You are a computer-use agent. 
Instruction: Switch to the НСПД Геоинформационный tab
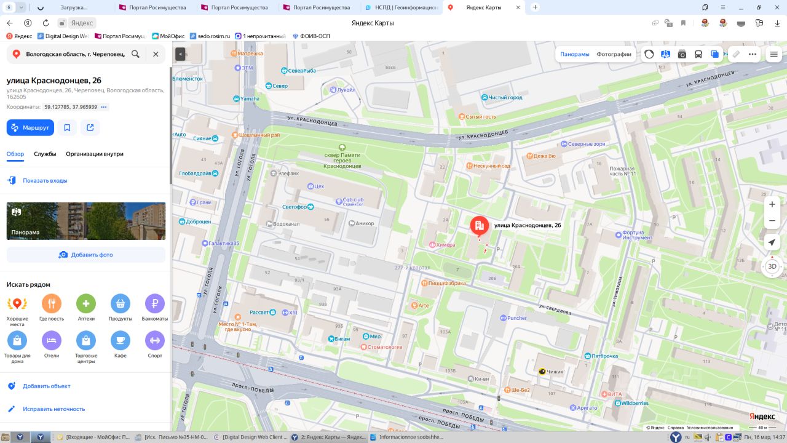401,7
